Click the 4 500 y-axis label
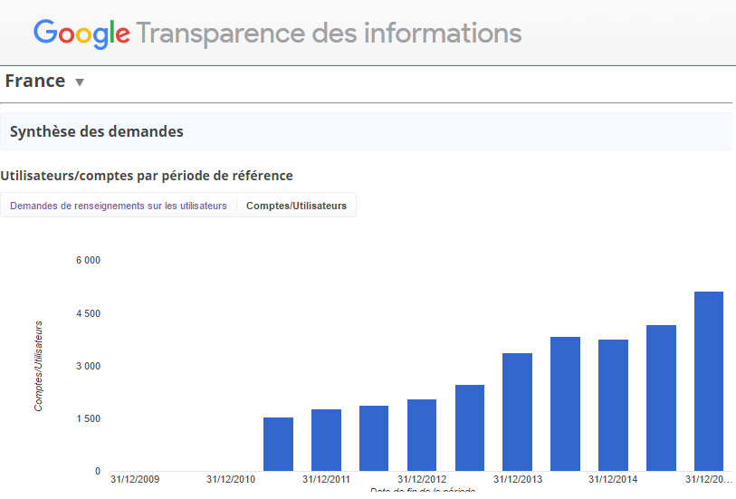 click(88, 313)
